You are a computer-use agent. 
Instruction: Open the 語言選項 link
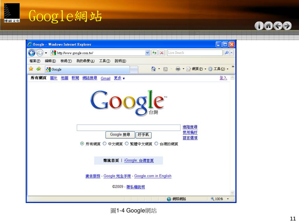pos(190,138)
